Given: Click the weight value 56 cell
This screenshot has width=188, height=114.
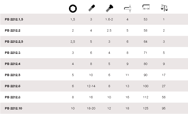Looking at the screenshot, I should click(164, 97).
